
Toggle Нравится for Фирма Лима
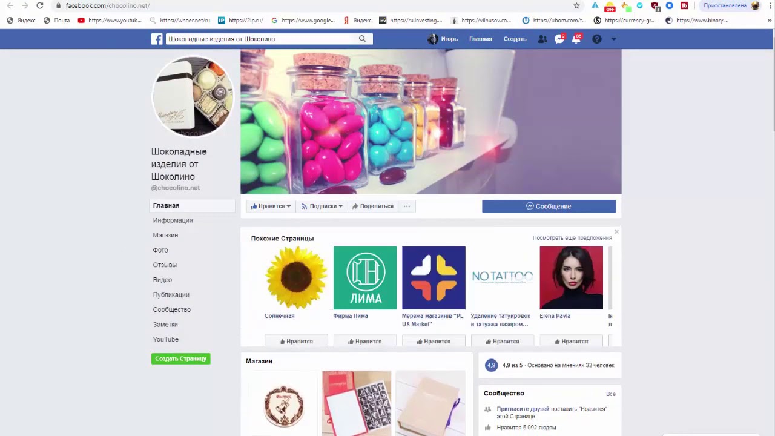[365, 341]
